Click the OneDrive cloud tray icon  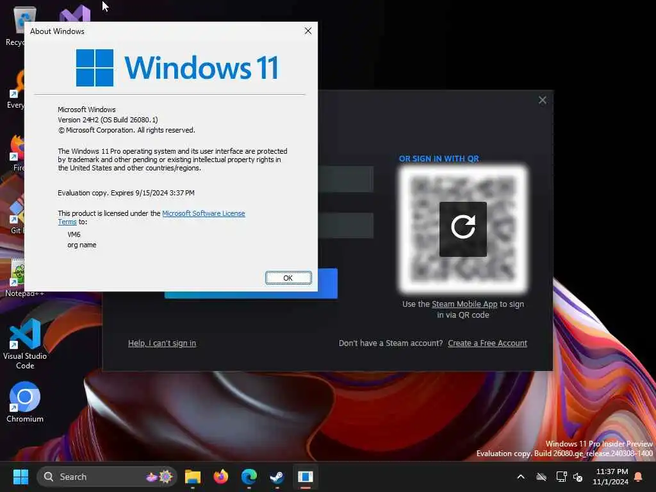[541, 477]
